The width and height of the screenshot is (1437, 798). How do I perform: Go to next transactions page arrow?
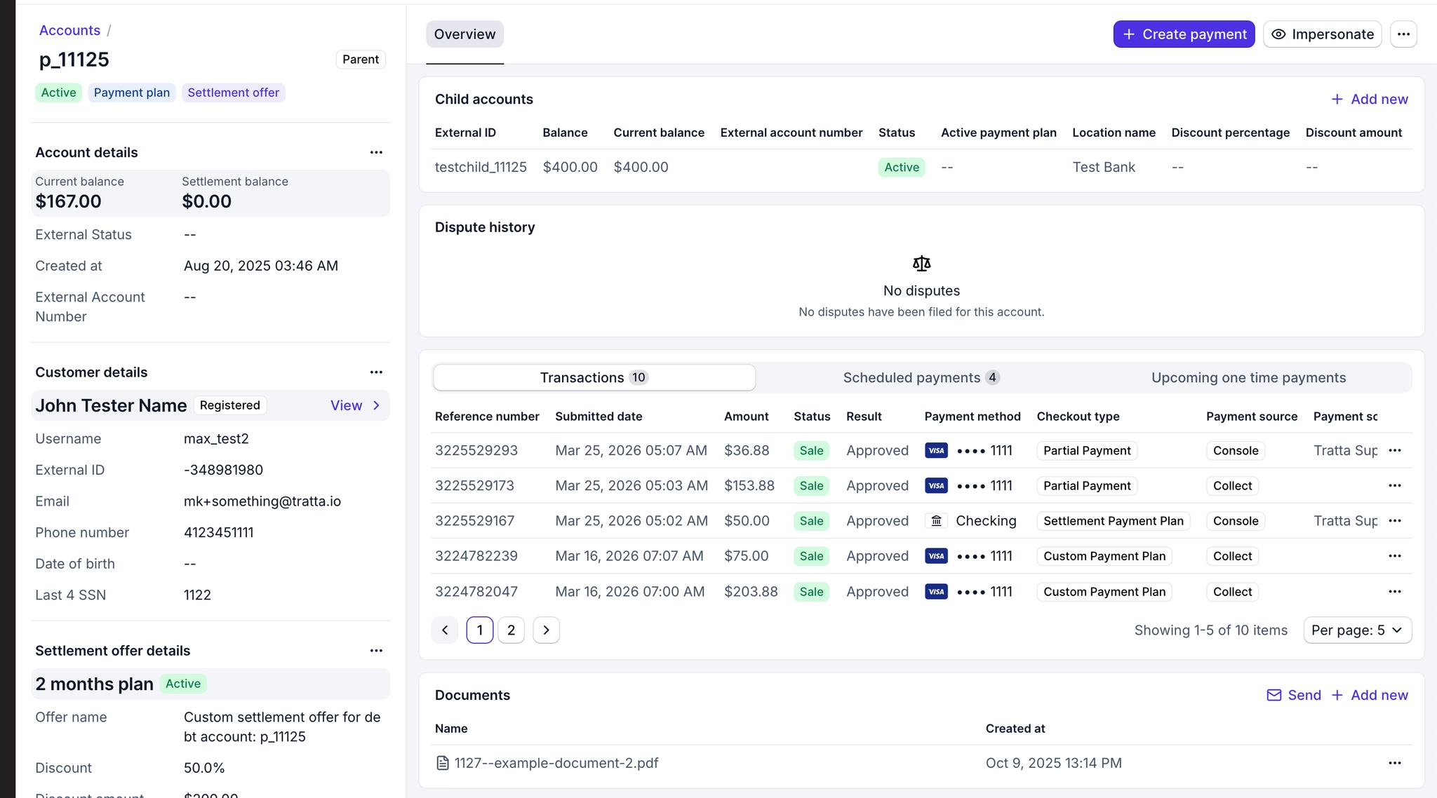(546, 630)
